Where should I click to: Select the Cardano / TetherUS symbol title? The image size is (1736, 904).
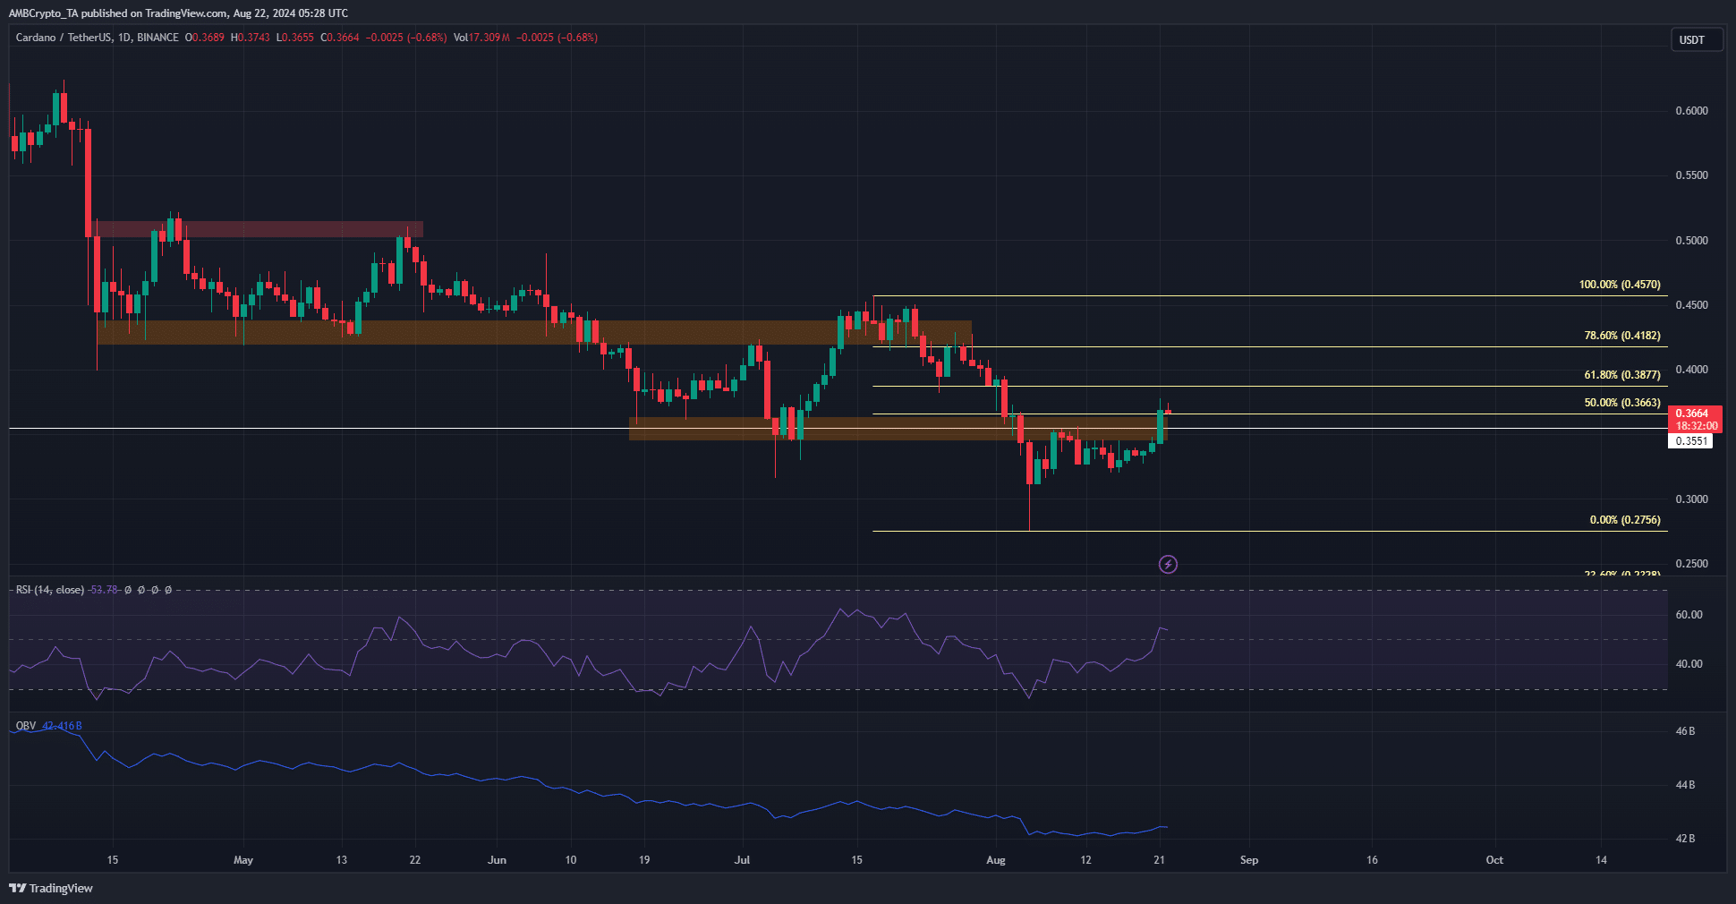97,38
